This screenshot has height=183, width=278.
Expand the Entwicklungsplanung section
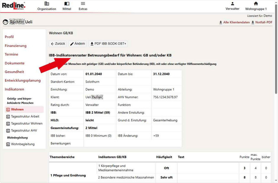(x=23, y=80)
